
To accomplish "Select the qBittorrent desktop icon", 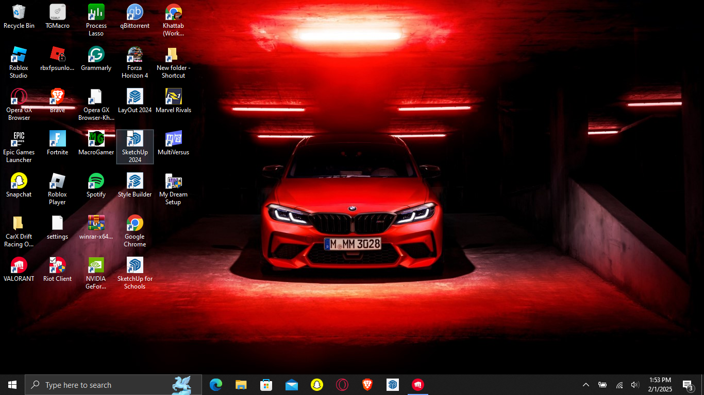I will pyautogui.click(x=135, y=16).
